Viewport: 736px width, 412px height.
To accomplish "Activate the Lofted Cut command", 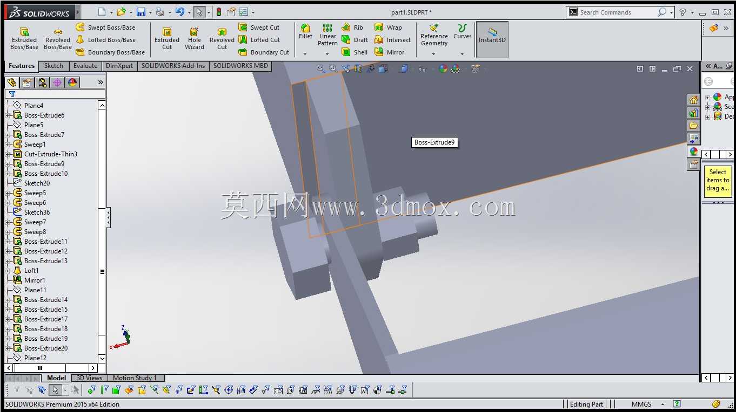I will point(259,40).
